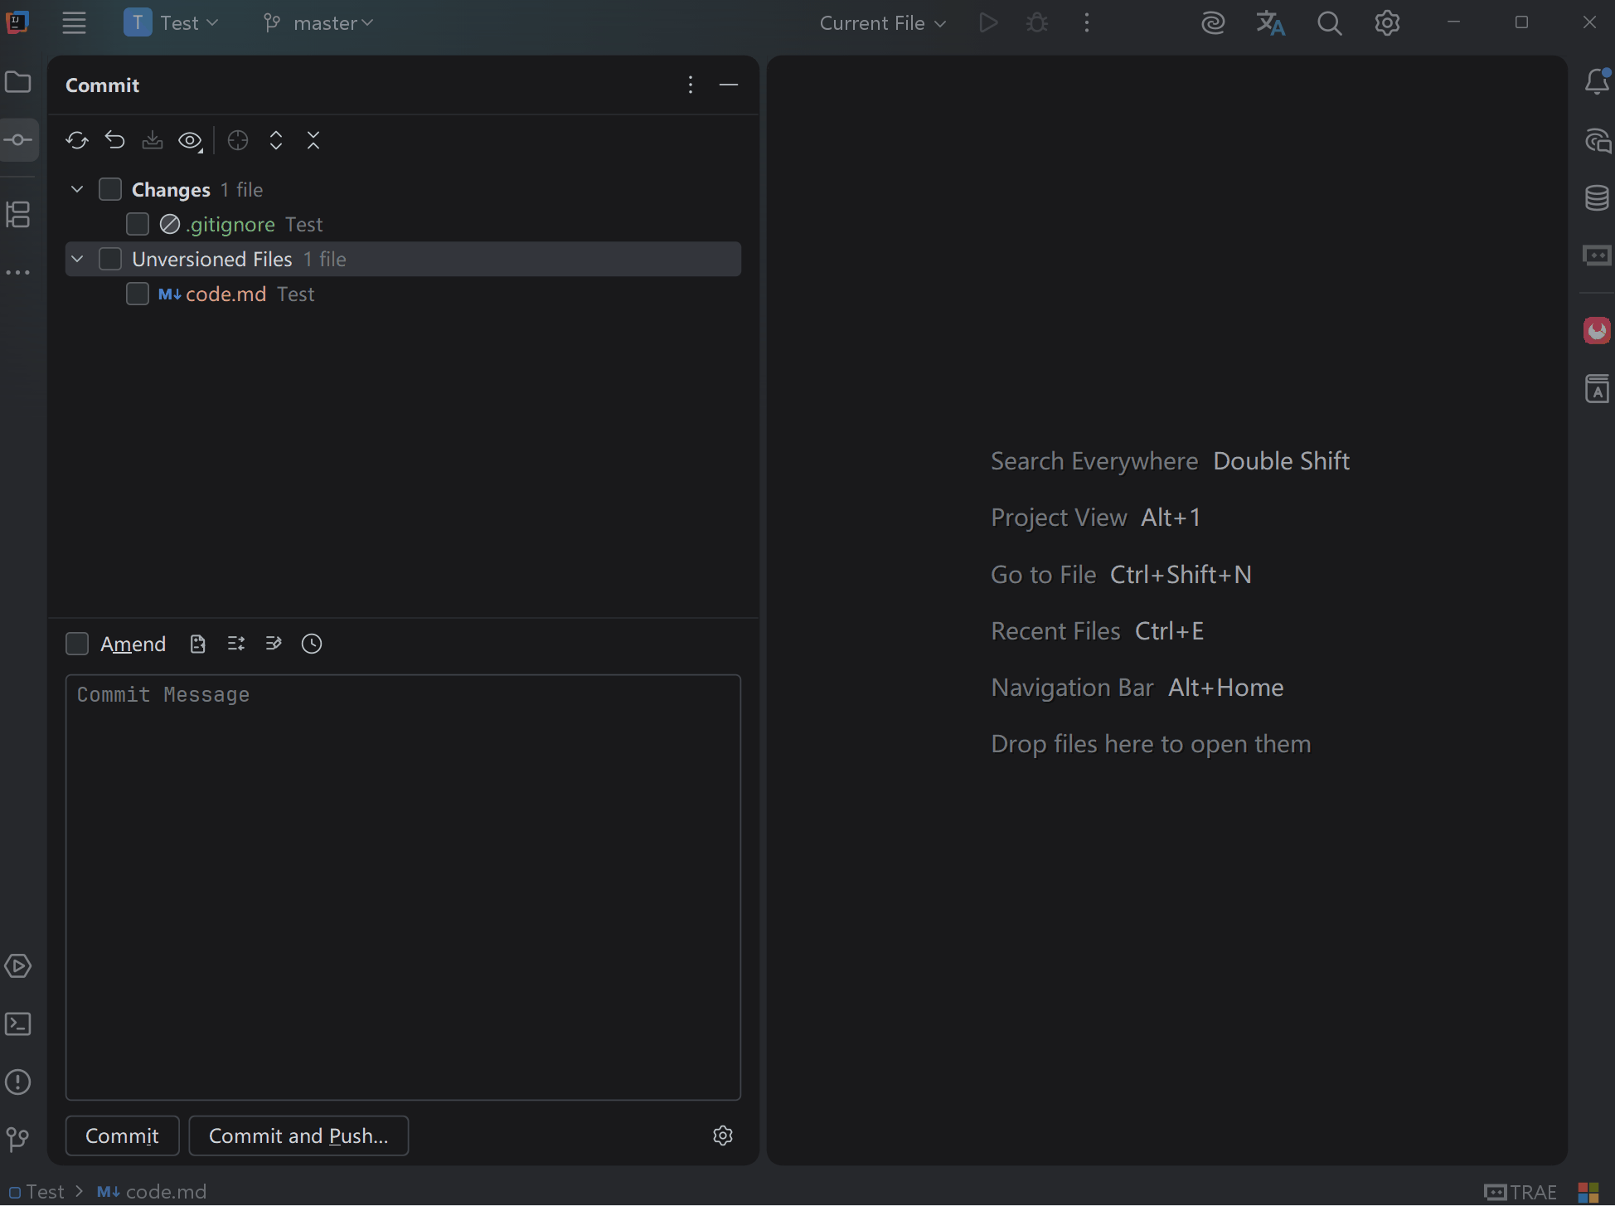Check the Changes group checkbox

(110, 189)
